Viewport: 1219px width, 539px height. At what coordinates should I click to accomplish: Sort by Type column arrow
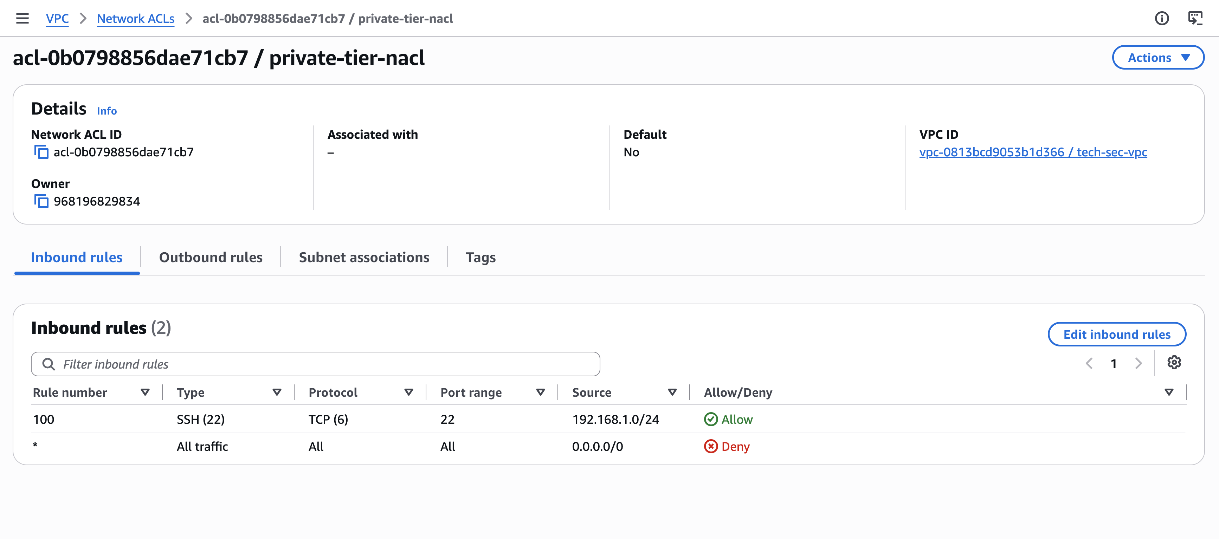[x=277, y=392]
